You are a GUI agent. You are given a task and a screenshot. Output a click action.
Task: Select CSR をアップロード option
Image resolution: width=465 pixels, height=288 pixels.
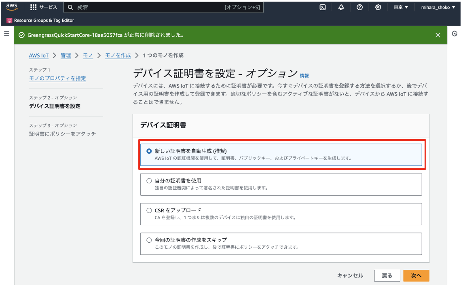click(149, 210)
